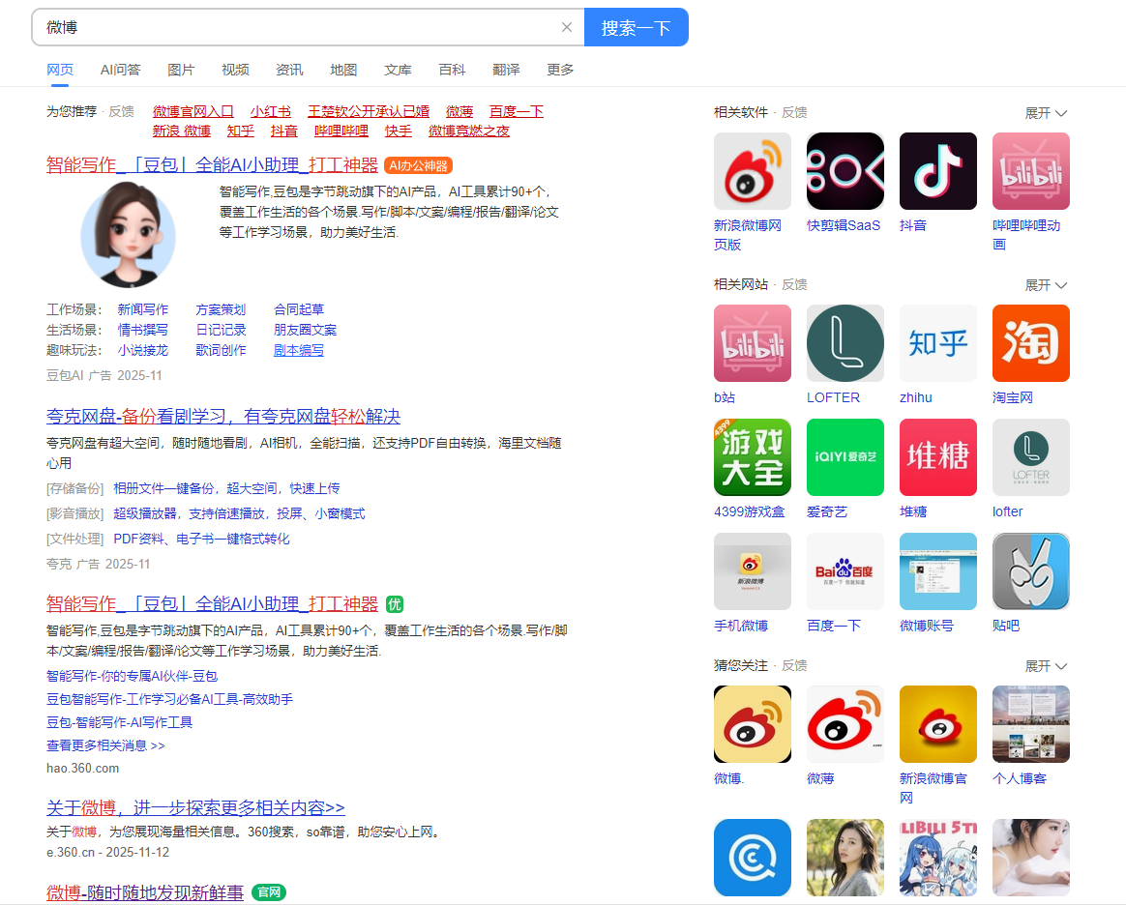Click the 剧本编写 link

click(x=299, y=350)
